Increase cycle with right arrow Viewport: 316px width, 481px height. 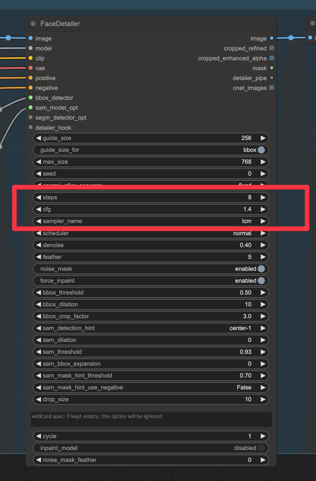pos(263,436)
